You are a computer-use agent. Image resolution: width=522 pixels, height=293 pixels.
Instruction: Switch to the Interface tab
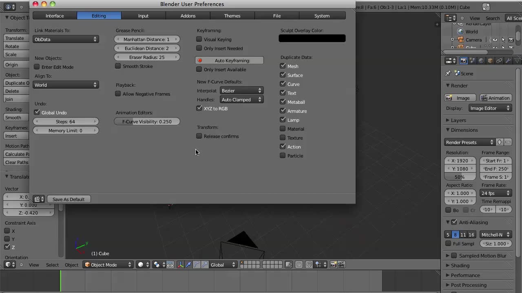click(55, 16)
